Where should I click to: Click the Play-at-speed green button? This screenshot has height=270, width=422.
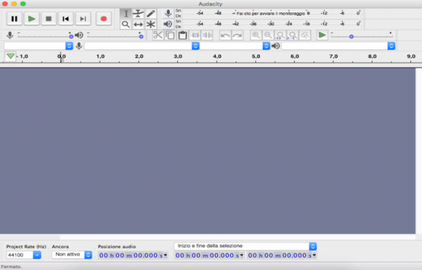pos(322,35)
